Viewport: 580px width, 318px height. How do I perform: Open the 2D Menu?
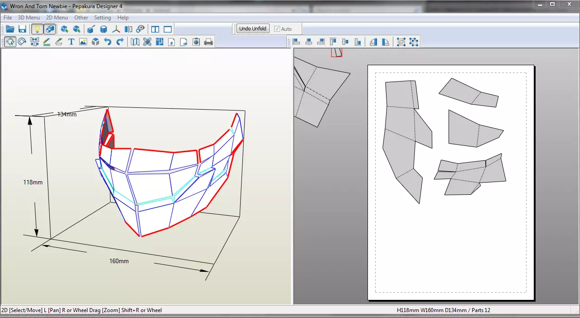(x=57, y=18)
